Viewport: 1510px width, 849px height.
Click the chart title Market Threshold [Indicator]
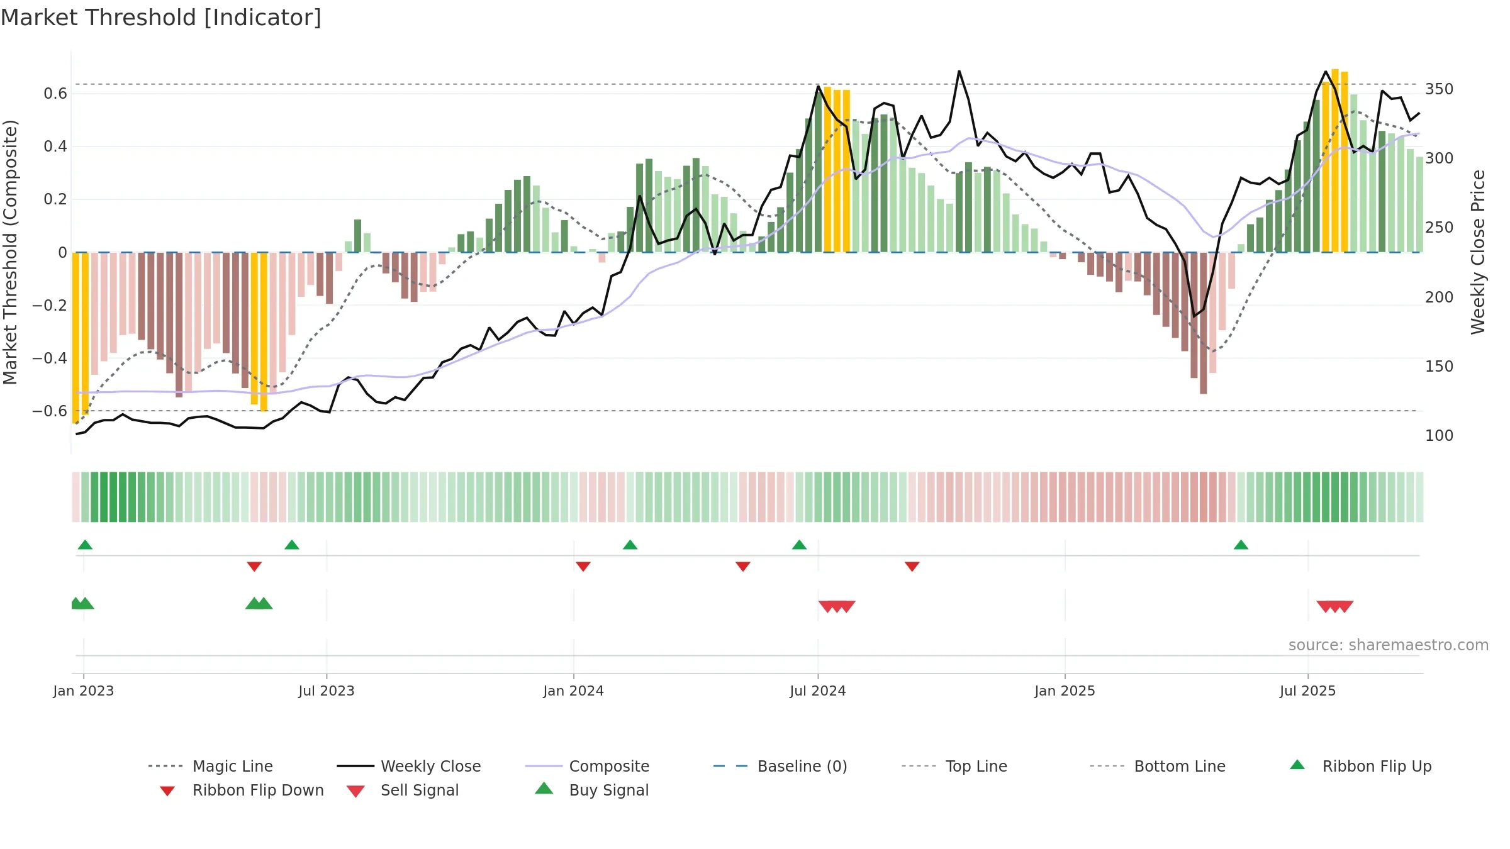pyautogui.click(x=161, y=18)
